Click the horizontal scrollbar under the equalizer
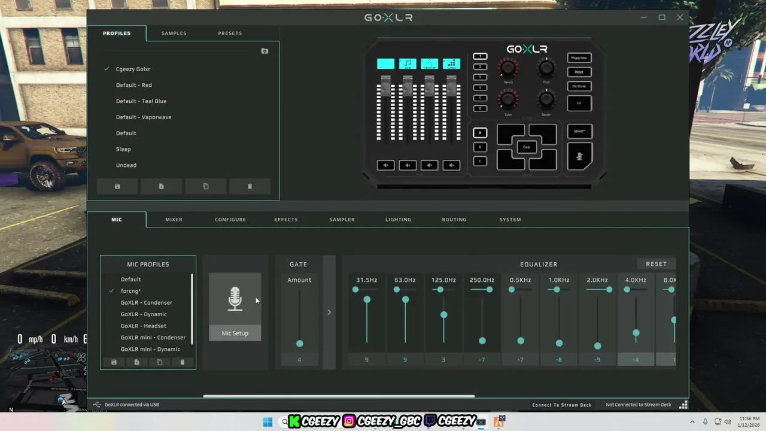The height and width of the screenshot is (431, 766). click(x=339, y=396)
